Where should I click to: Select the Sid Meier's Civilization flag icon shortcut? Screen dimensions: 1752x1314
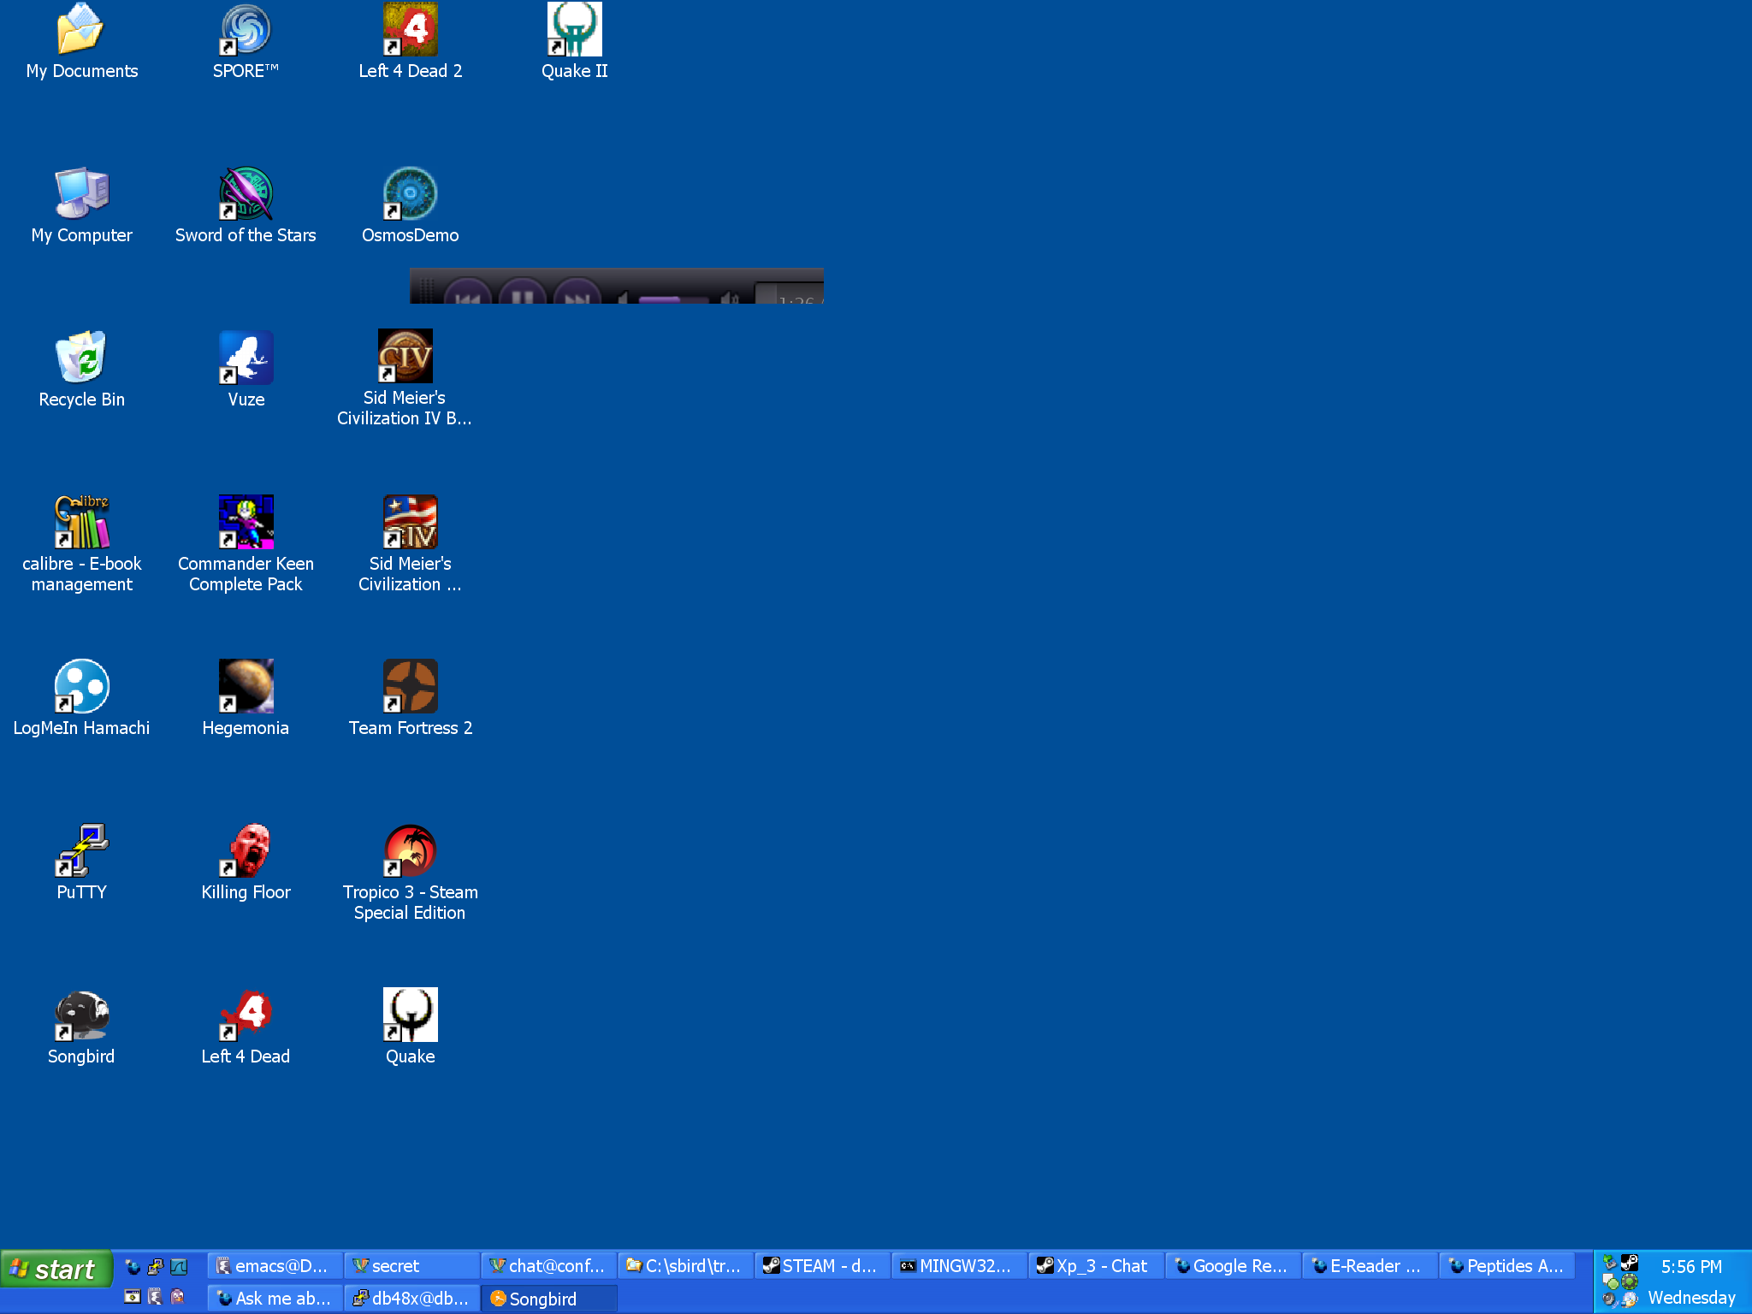tap(410, 545)
